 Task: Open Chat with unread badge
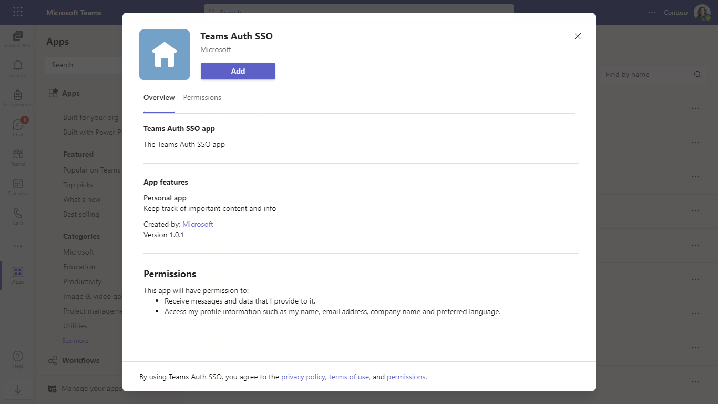[18, 125]
